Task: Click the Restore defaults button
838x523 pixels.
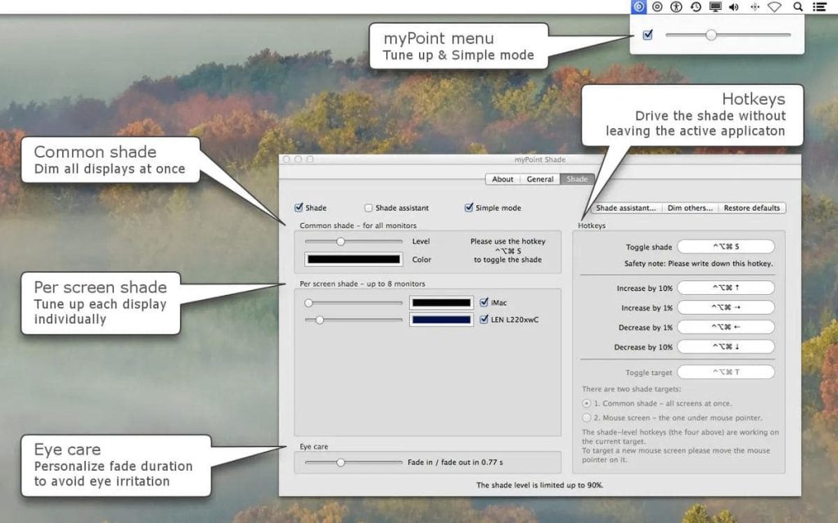Action: click(751, 208)
